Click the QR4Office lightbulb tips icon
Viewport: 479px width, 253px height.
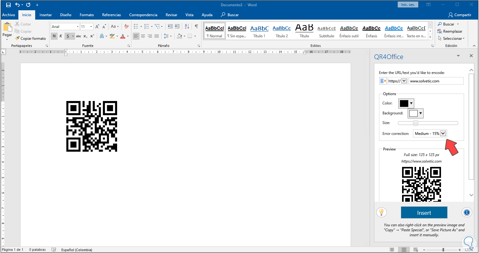click(x=382, y=213)
